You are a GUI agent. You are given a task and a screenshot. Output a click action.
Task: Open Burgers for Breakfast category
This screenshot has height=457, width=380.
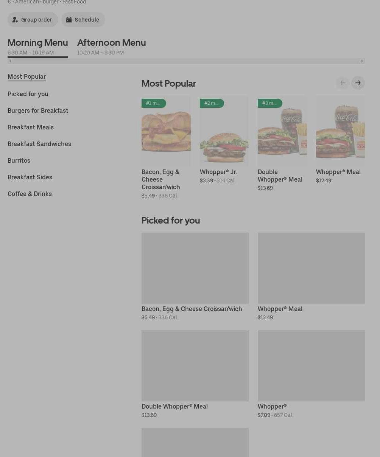tap(38, 110)
